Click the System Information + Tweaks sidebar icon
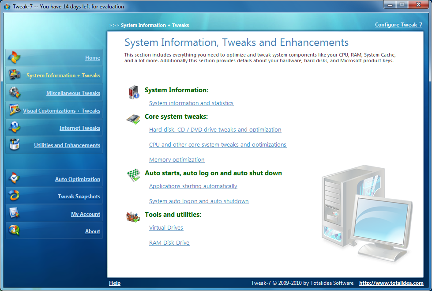 pyautogui.click(x=14, y=75)
